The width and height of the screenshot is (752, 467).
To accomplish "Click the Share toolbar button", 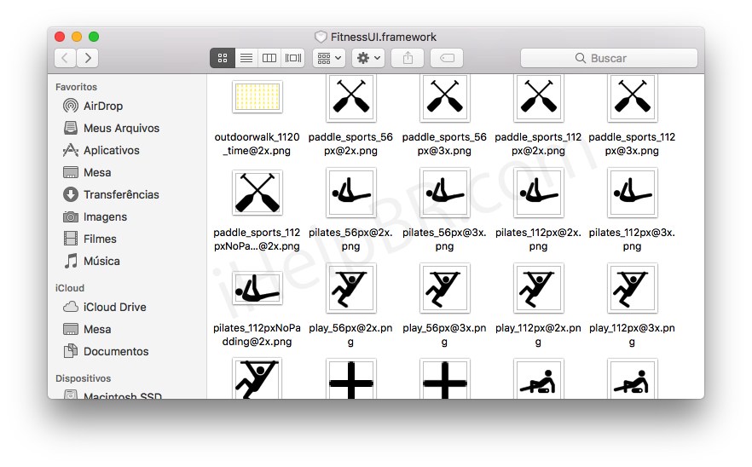I will [x=408, y=58].
